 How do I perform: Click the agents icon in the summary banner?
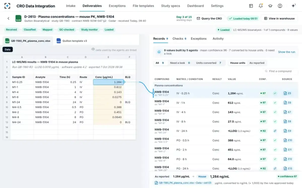click(159, 52)
